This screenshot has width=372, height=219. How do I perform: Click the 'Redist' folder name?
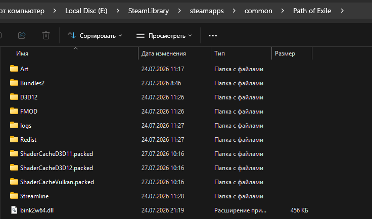tap(28, 140)
